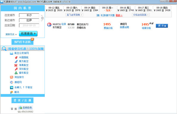Click the Qunar (去哪儿) camel icon
Image resolution: width=177 pixels, height=114 pixels.
[12, 87]
